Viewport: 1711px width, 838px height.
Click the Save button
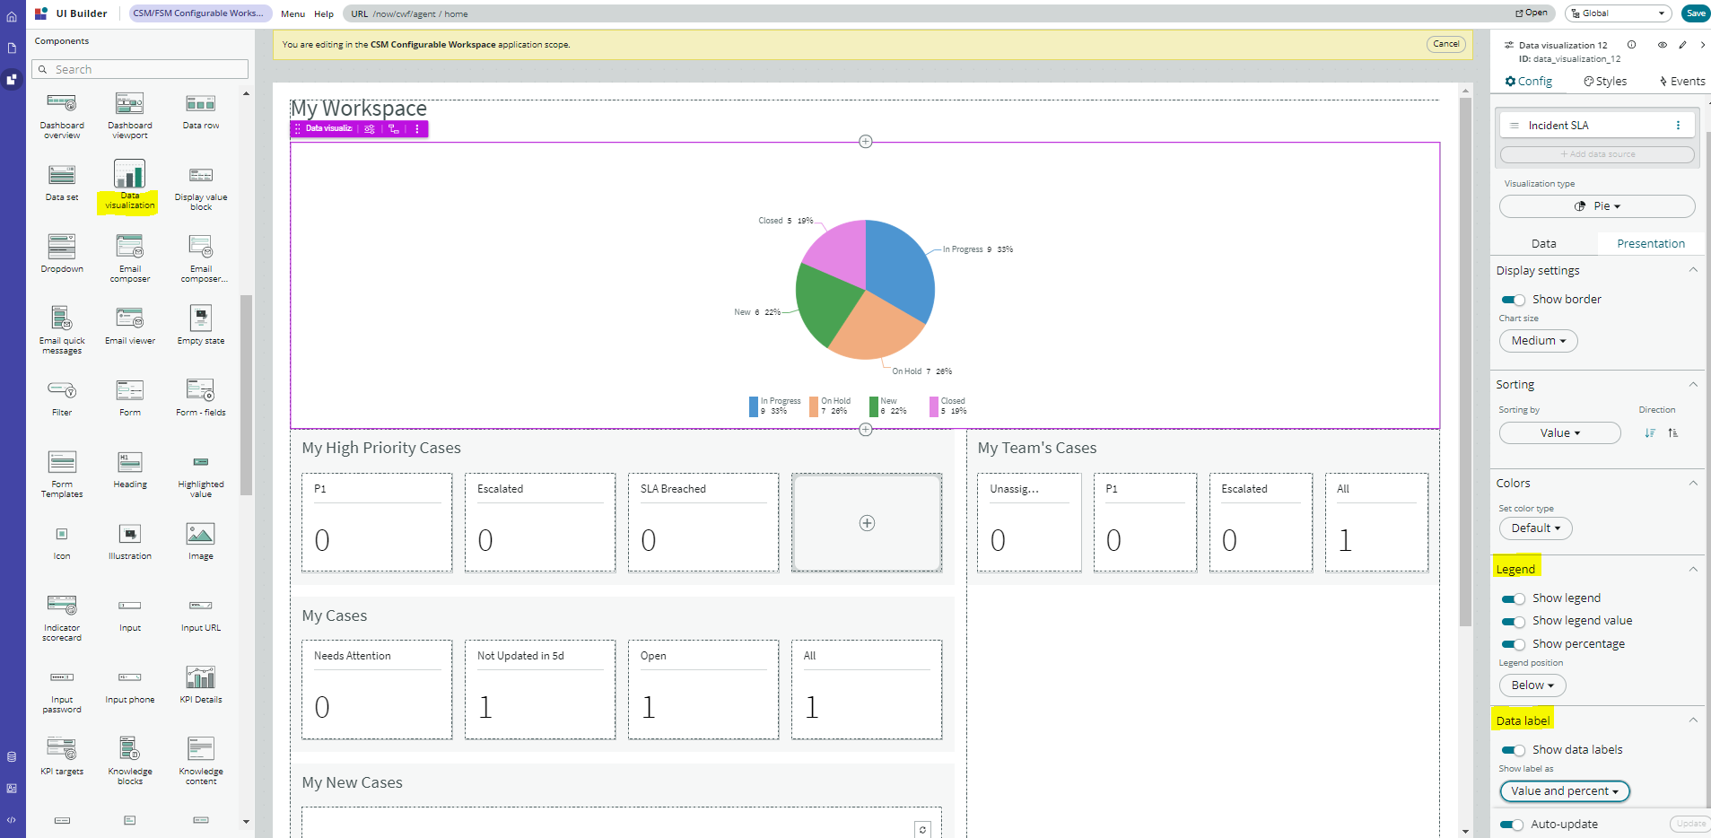(x=1695, y=13)
